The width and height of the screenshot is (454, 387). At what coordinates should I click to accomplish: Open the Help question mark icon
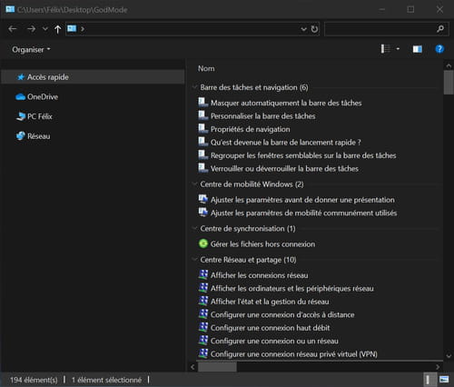tap(439, 49)
